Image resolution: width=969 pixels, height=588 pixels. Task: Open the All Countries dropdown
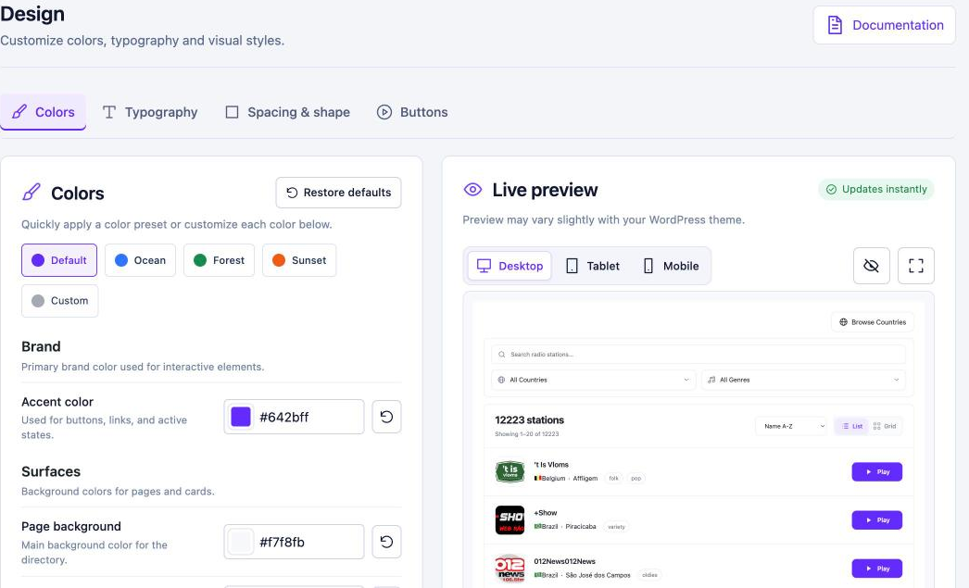click(593, 380)
